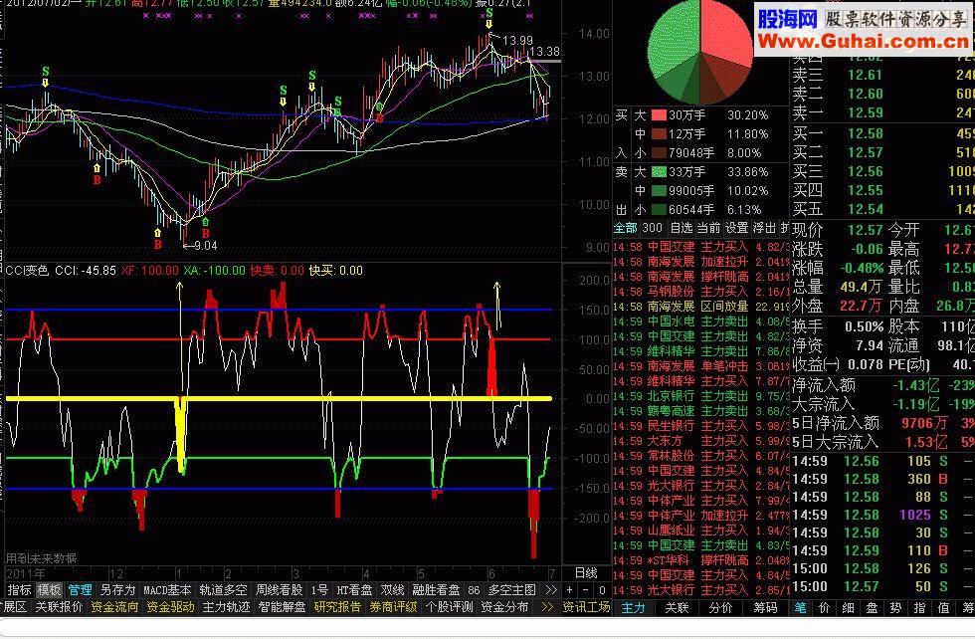Click the 常林股份 主力买入 alert row

click(x=700, y=456)
